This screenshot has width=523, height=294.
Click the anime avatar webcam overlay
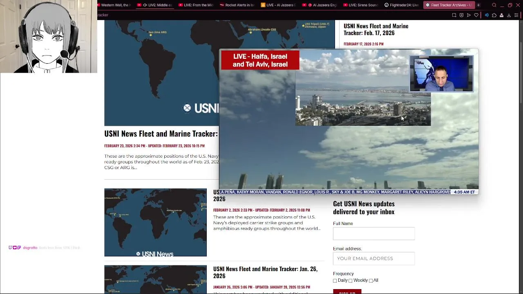[49, 36]
